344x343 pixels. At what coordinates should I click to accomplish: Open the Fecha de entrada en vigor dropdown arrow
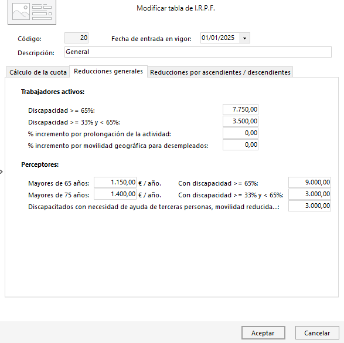click(244, 38)
